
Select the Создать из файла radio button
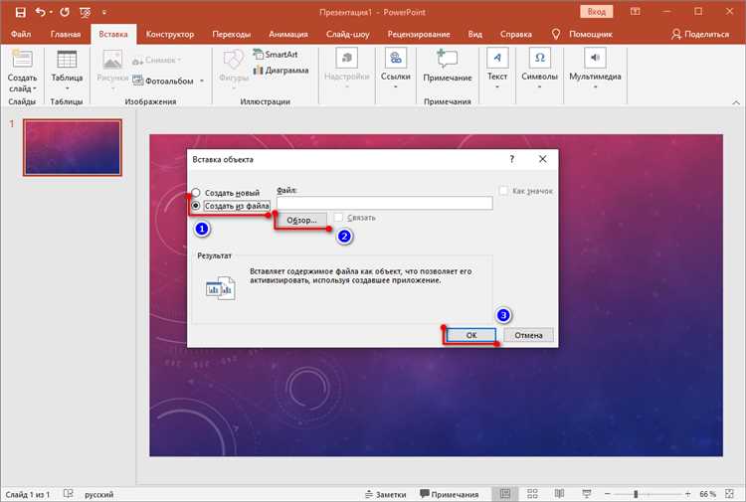[196, 206]
